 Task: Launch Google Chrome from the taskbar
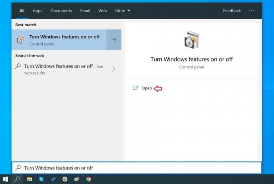(x=88, y=179)
